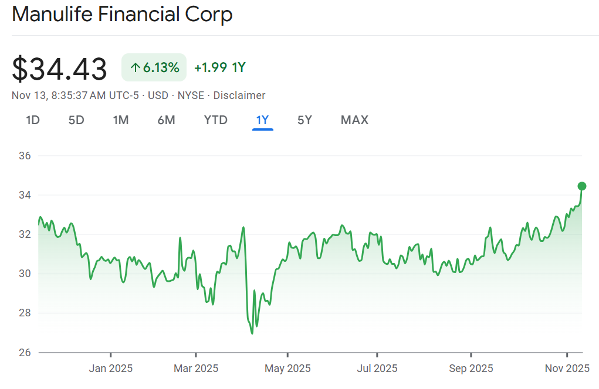The image size is (599, 389).
Task: Select the YTD range tab
Action: [215, 120]
